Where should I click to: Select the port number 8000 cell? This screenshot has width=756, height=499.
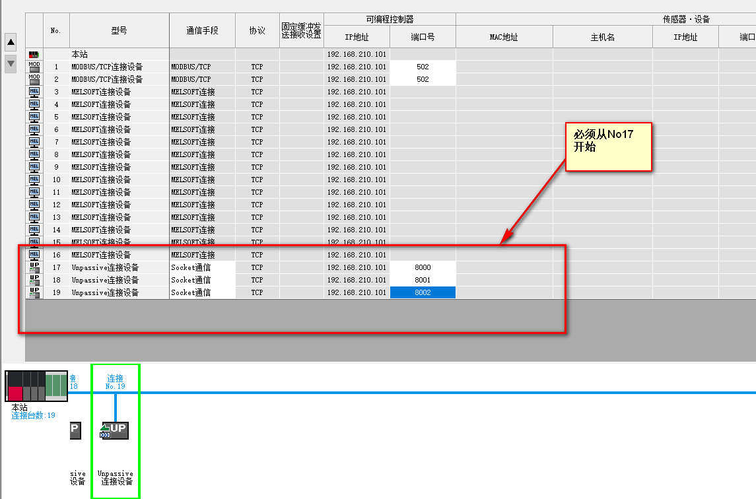[x=423, y=267]
